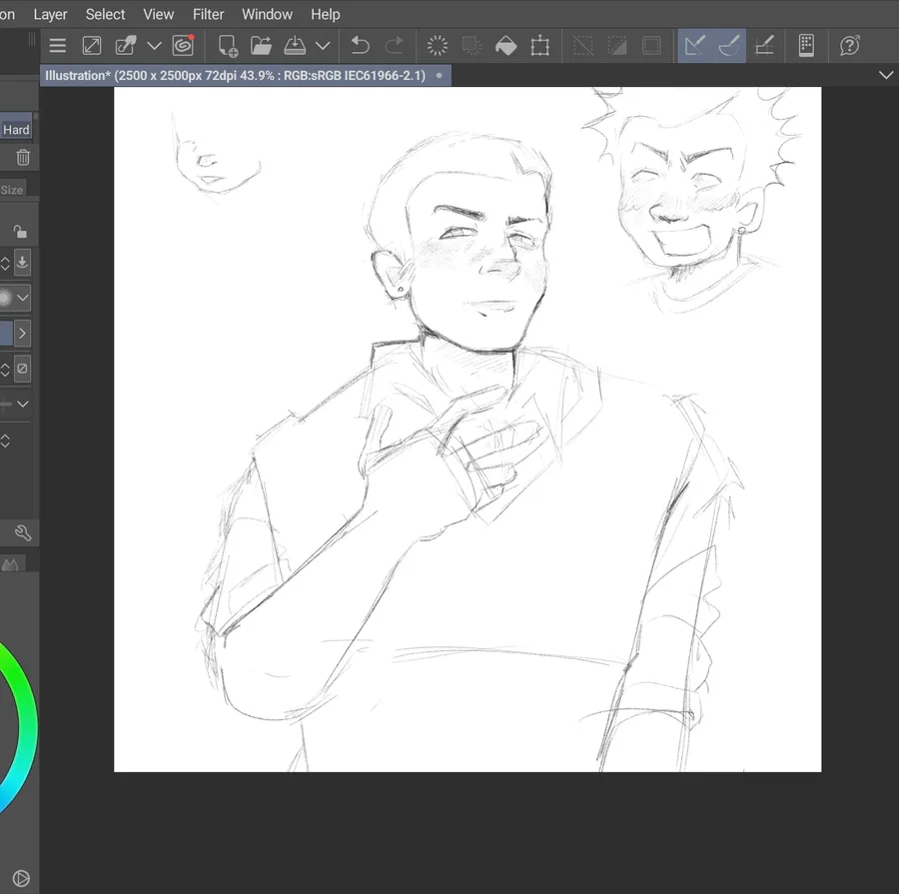Screen dimensions: 899x894
Task: Open sub tool detail wrench icon
Action: pos(23,533)
